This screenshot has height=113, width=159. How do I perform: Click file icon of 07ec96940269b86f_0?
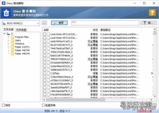48,95
